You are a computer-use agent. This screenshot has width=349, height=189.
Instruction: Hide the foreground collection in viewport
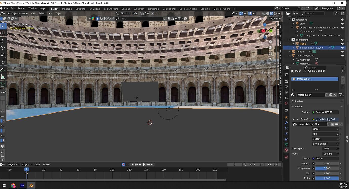pos(342,20)
